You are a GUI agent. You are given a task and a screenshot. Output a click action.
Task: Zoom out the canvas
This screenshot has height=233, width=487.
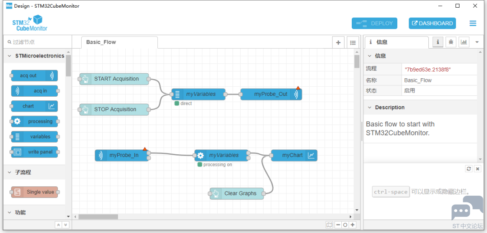pyautogui.click(x=338, y=225)
